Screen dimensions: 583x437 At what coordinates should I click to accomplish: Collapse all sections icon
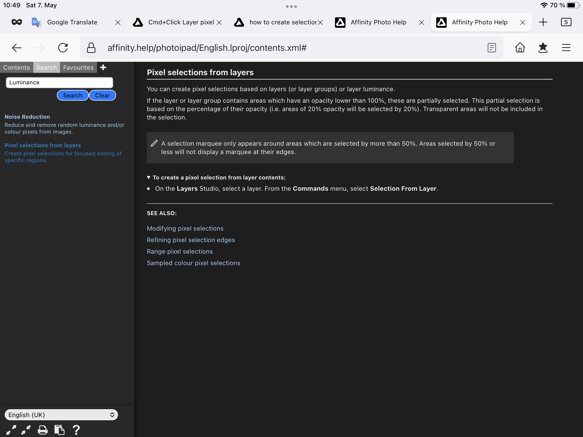tap(26, 430)
